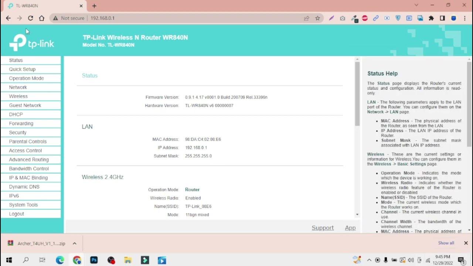Open Windows taskbar search

(x=26, y=260)
